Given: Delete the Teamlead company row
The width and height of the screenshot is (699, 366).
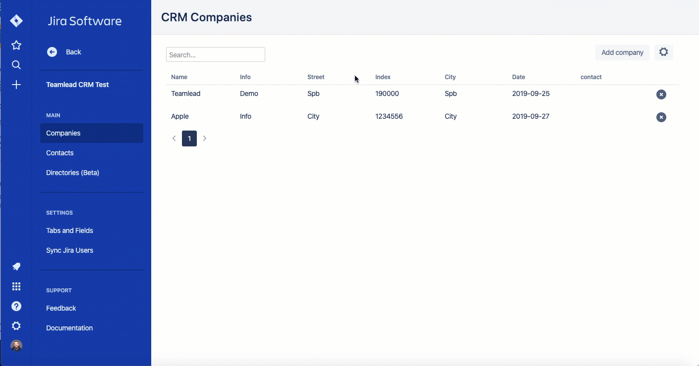Looking at the screenshot, I should [x=661, y=94].
